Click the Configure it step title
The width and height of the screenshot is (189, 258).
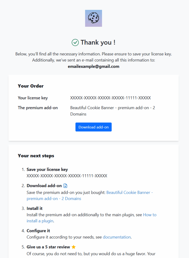pos(38,231)
